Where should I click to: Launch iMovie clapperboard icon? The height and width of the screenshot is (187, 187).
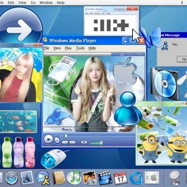pos(105,178)
